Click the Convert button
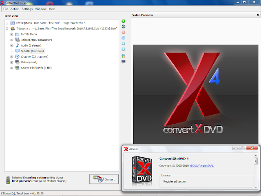Image resolution: width=261 pixels, height=196 pixels. (104, 179)
